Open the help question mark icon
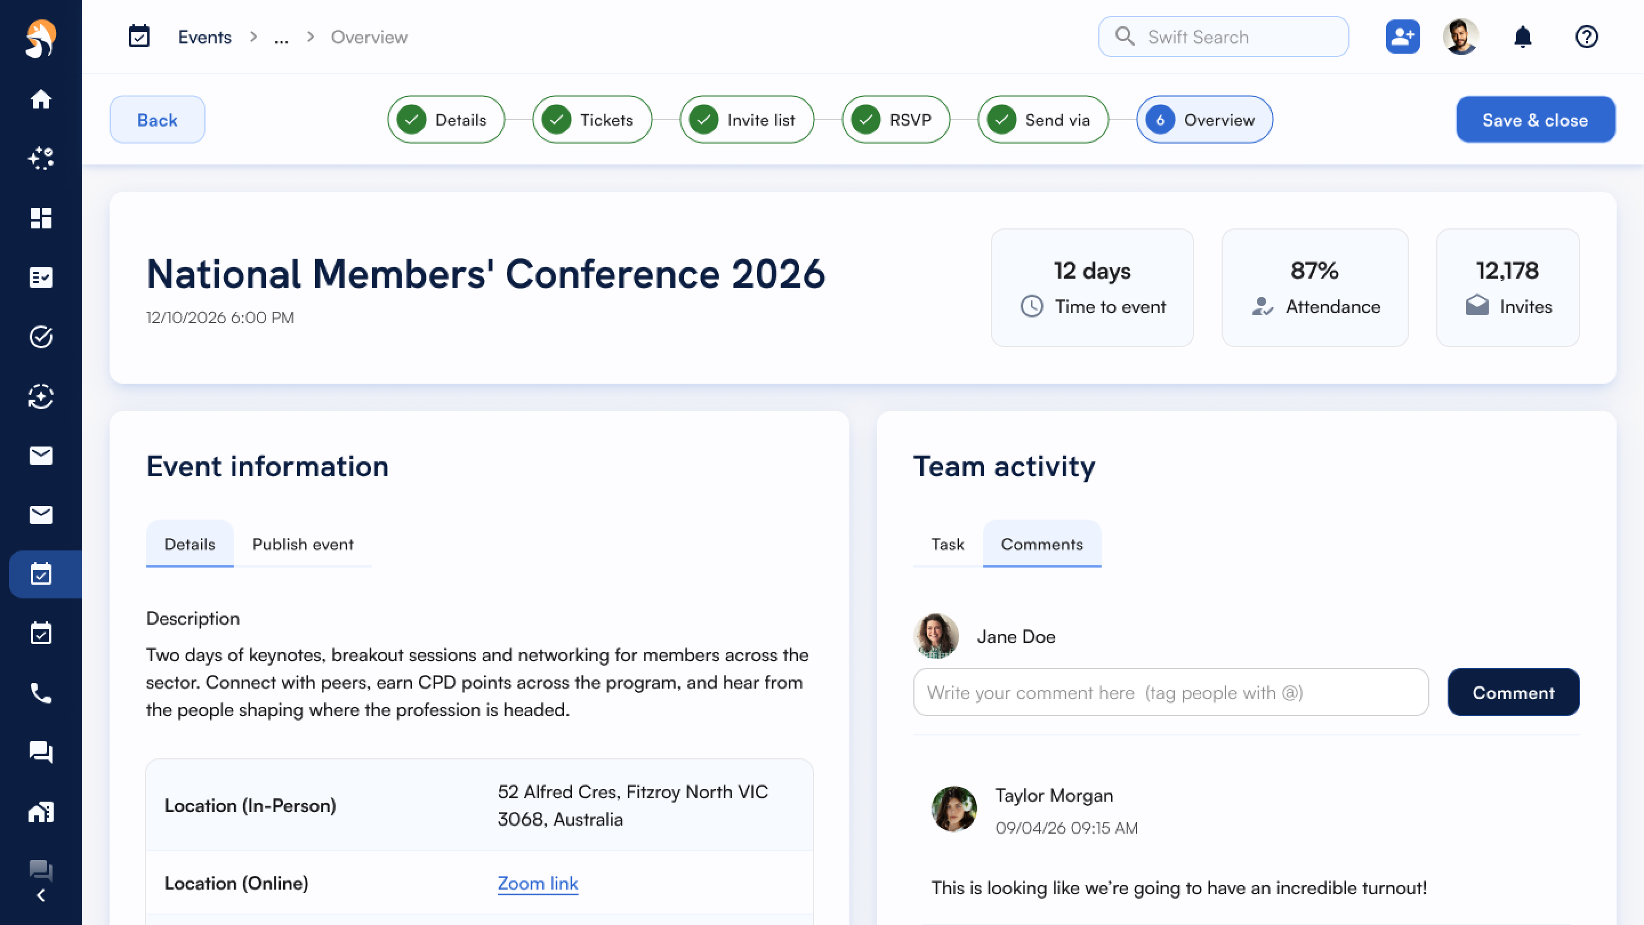Viewport: 1644px width, 925px height. [x=1586, y=37]
